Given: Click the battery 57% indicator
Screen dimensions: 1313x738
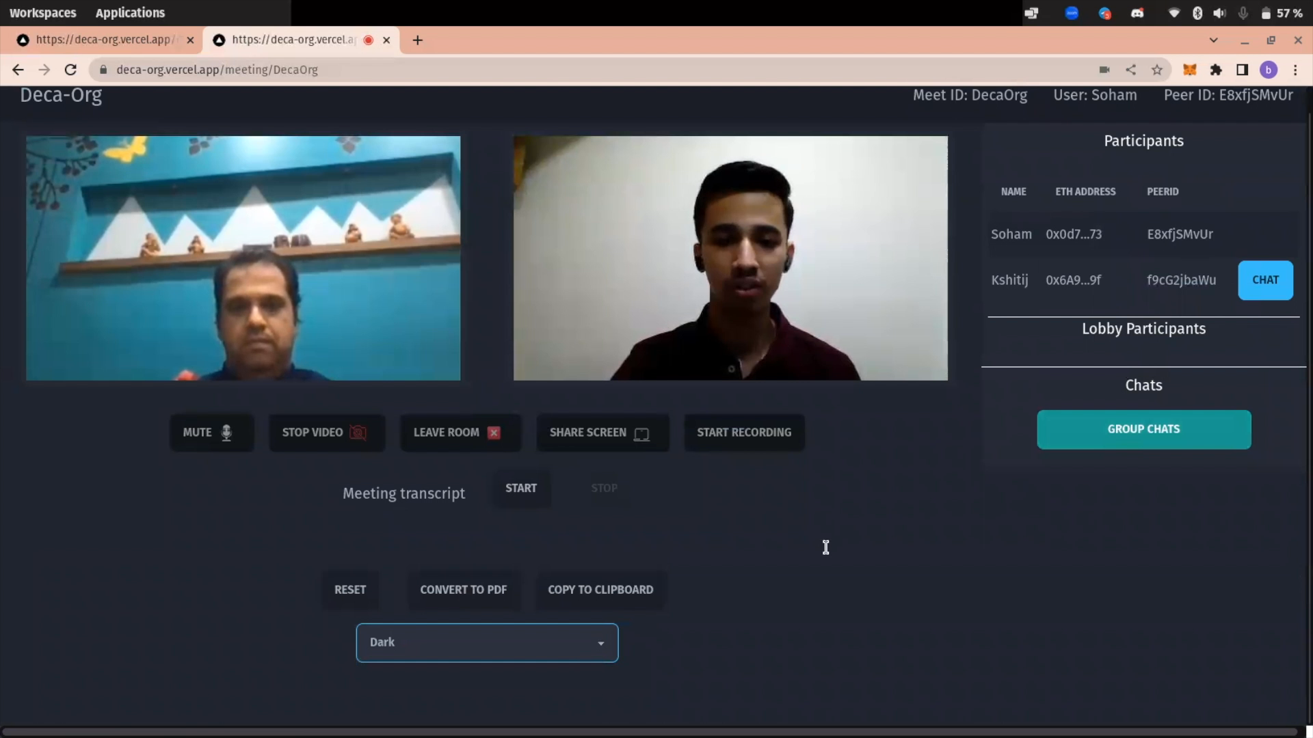Looking at the screenshot, I should [x=1282, y=13].
